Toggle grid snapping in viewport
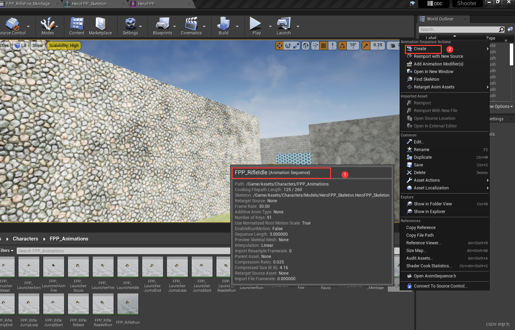Viewport: 515px width, 330px height. tap(324, 46)
